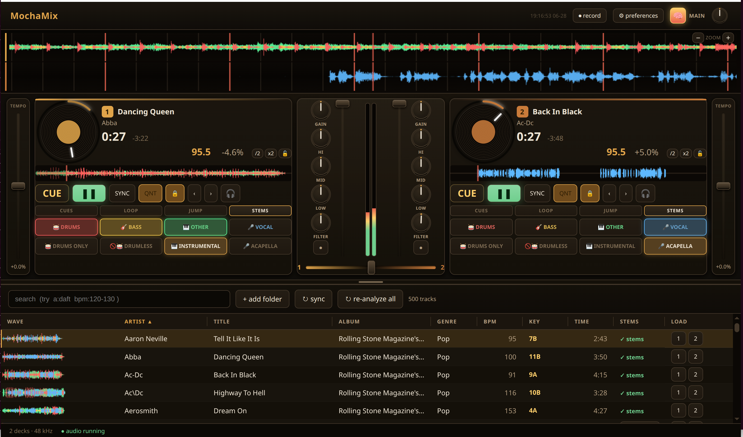Toggle VOCAL stem on deck 1

pos(260,227)
